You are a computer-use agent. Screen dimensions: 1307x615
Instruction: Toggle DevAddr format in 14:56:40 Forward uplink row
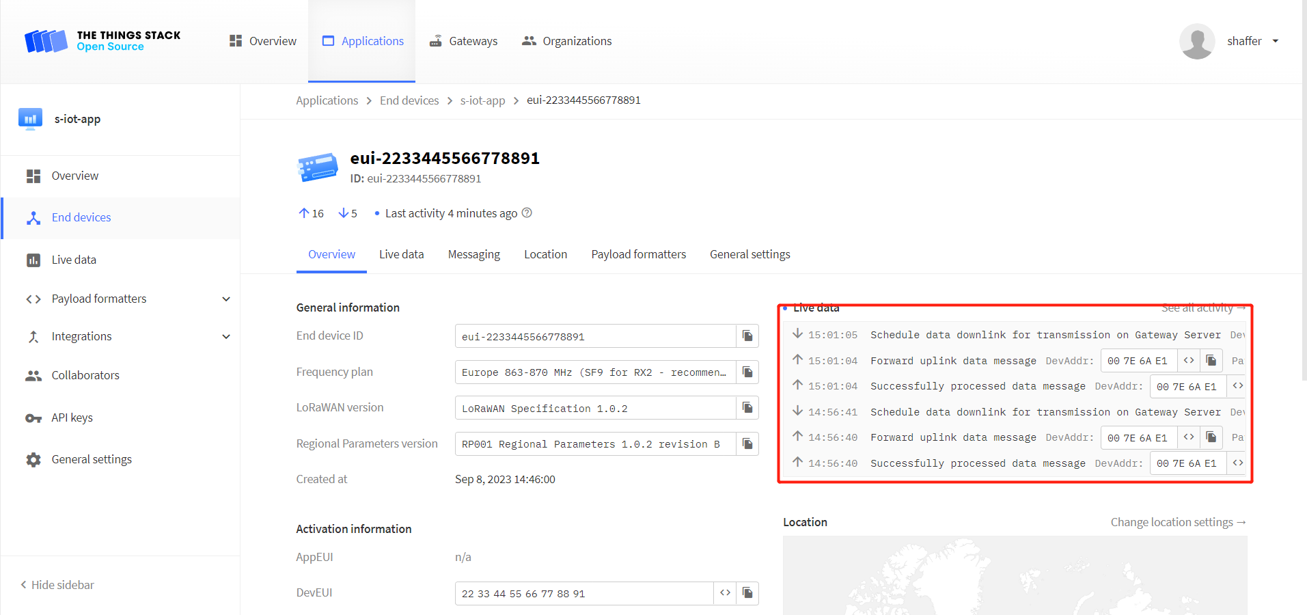(x=1189, y=437)
